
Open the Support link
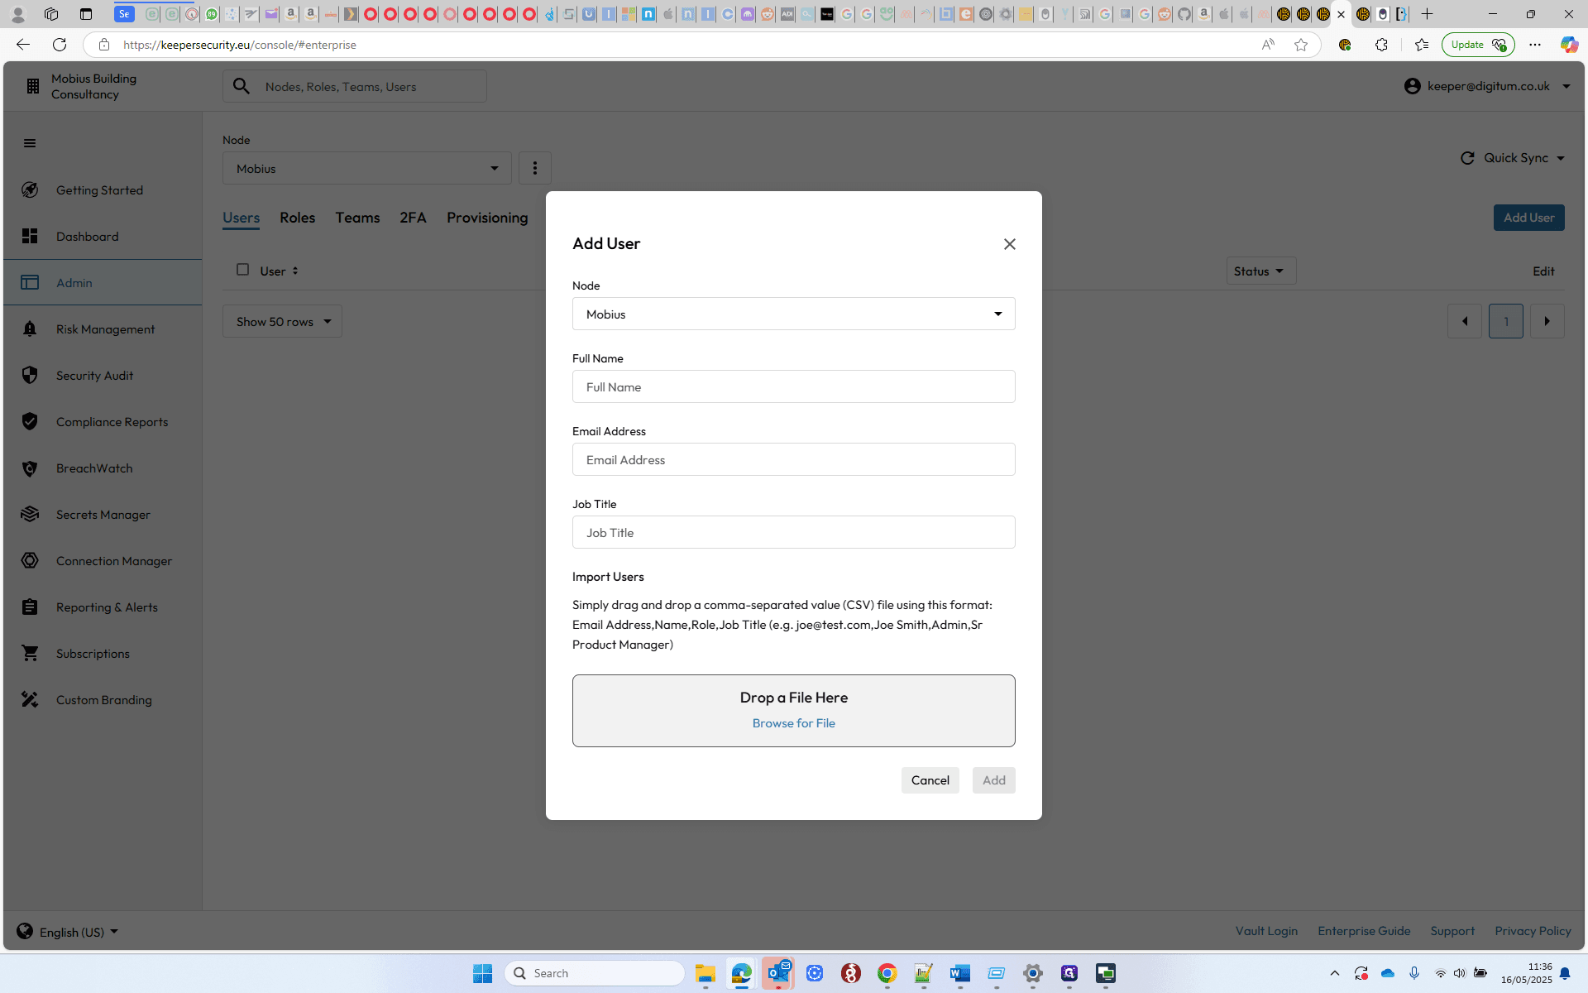(x=1452, y=931)
